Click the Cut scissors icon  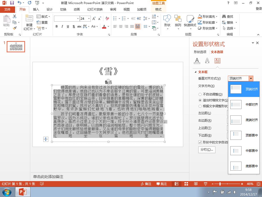(x=15, y=16)
